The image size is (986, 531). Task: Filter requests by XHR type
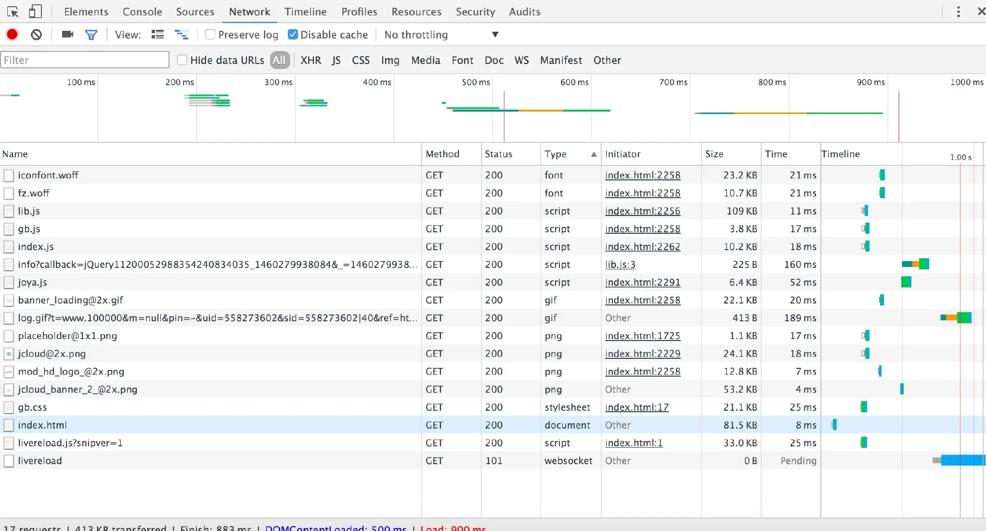pos(311,60)
